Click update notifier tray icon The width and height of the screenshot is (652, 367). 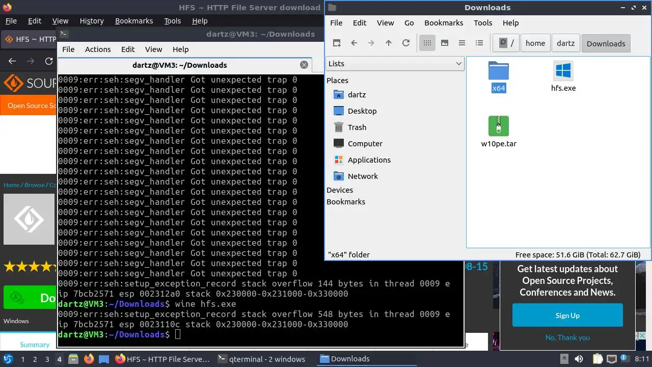623,359
